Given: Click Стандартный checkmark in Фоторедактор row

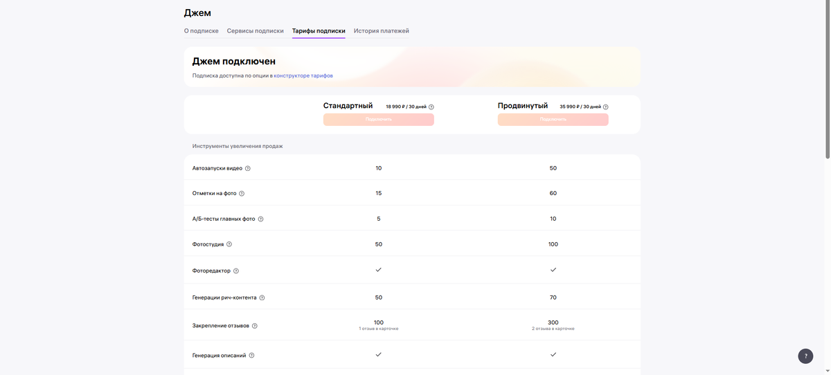Looking at the screenshot, I should (379, 270).
